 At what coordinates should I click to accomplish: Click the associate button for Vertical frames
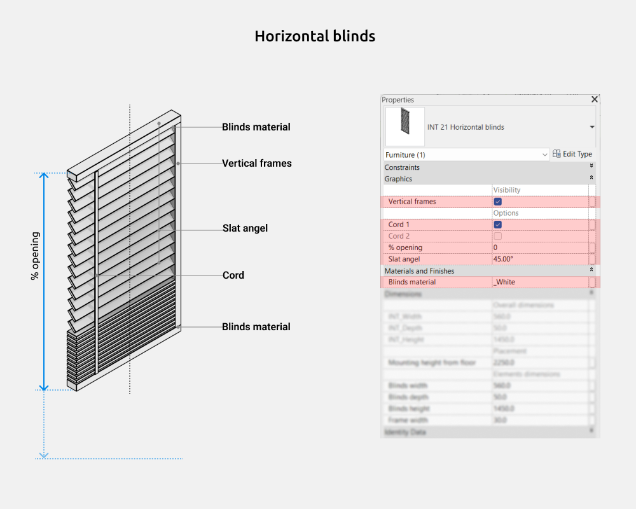[592, 202]
